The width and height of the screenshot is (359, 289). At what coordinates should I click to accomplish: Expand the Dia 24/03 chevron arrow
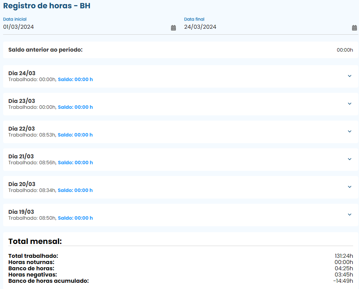coord(349,76)
